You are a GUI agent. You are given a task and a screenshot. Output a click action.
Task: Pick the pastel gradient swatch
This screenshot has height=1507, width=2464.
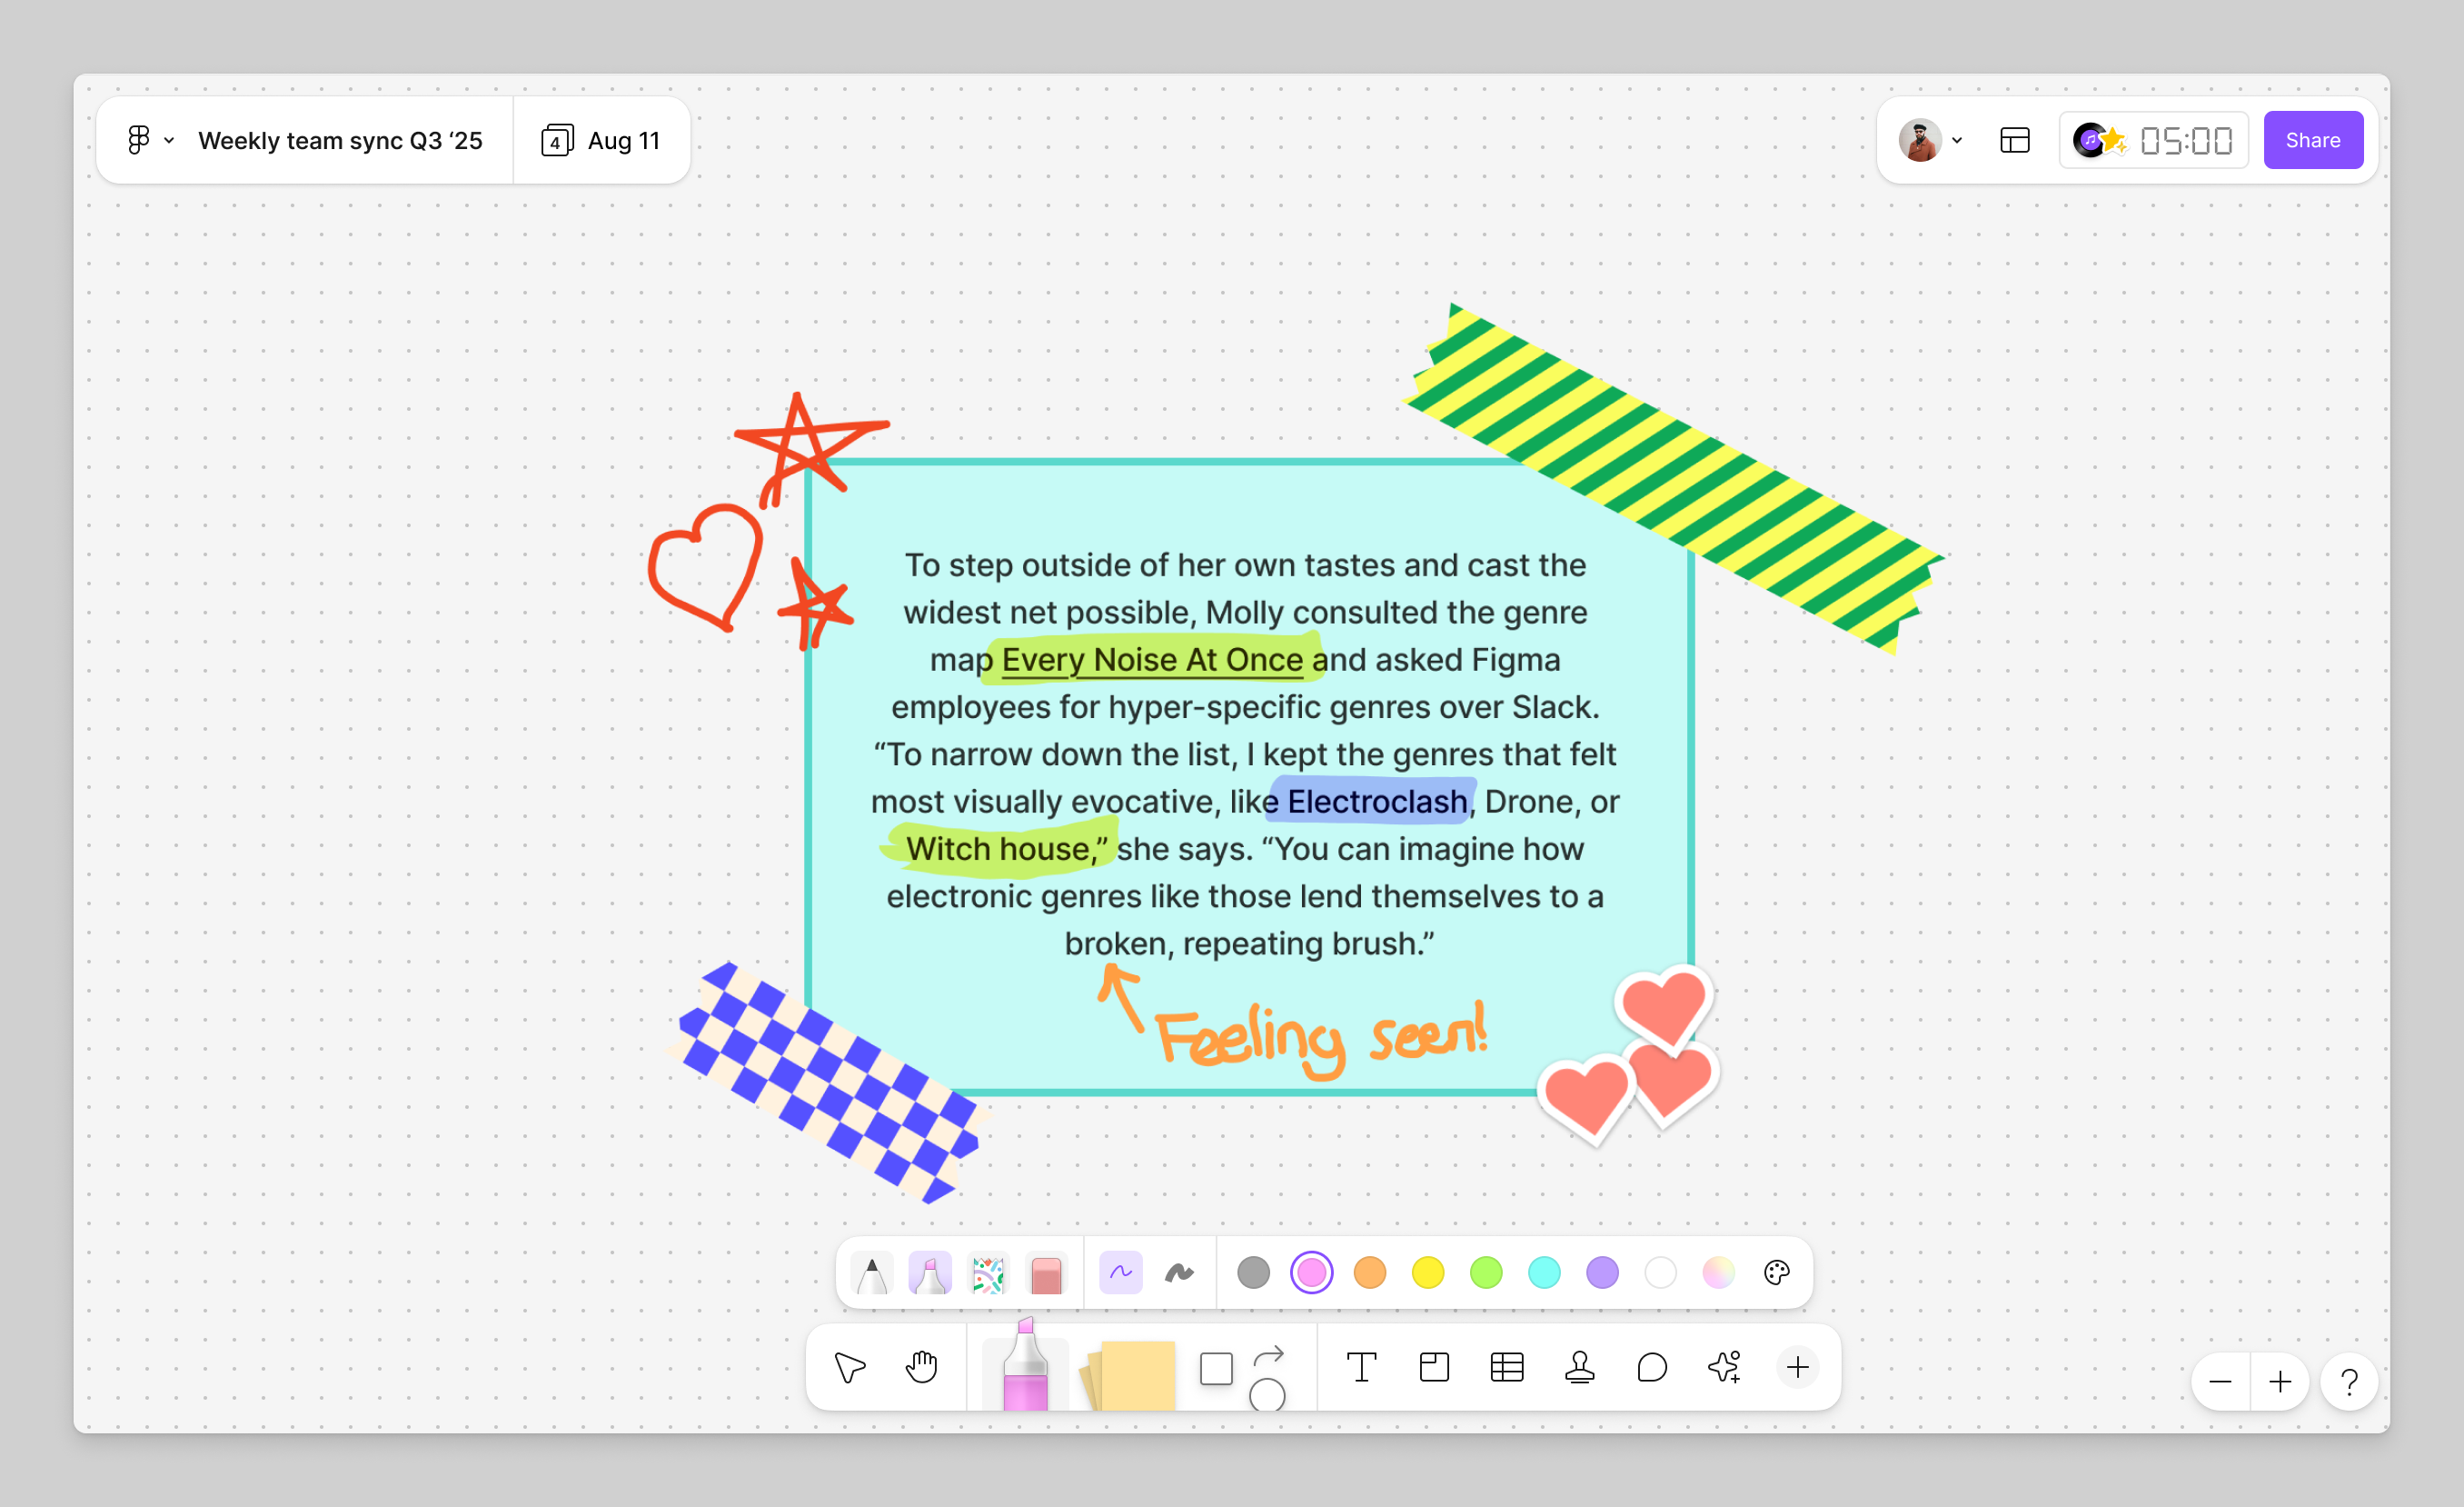[x=1718, y=1272]
